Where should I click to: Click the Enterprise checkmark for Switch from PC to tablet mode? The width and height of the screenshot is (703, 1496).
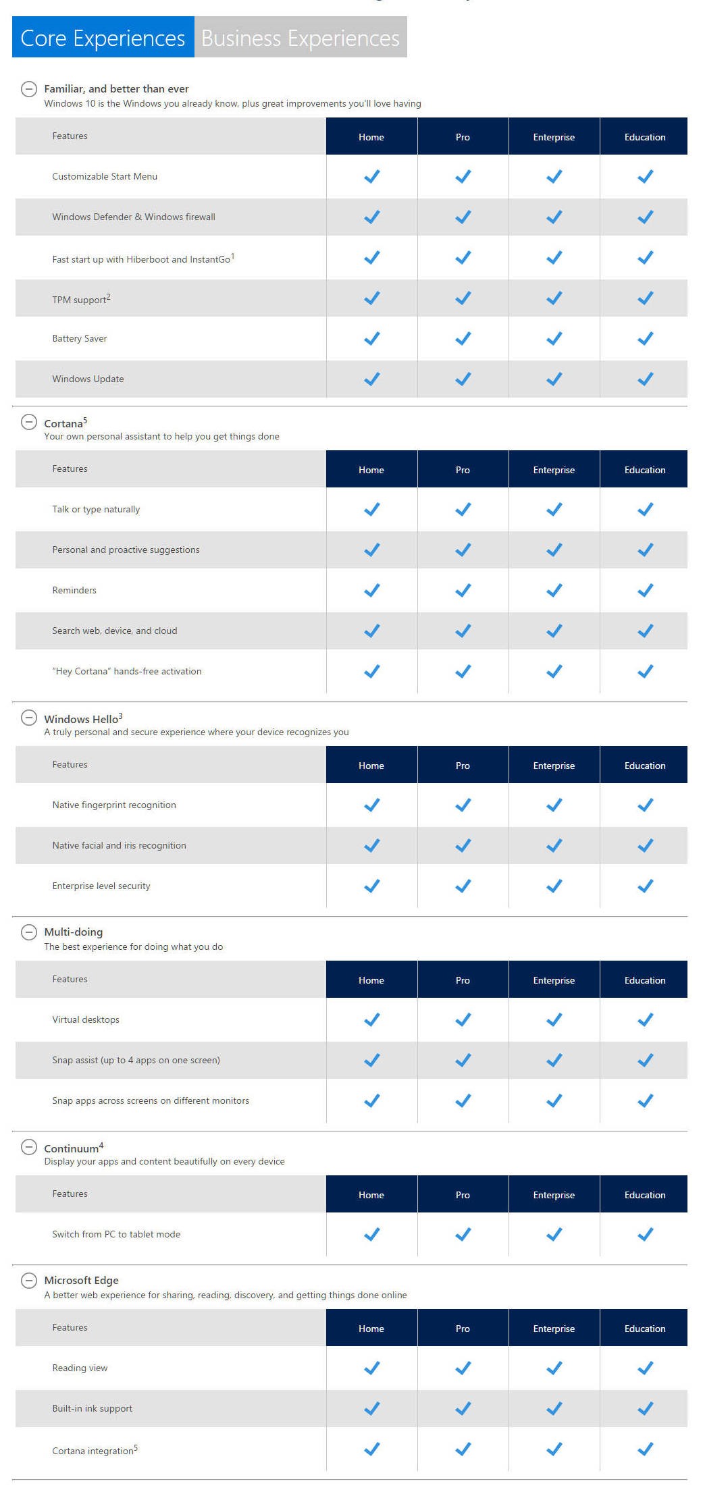coord(554,1234)
